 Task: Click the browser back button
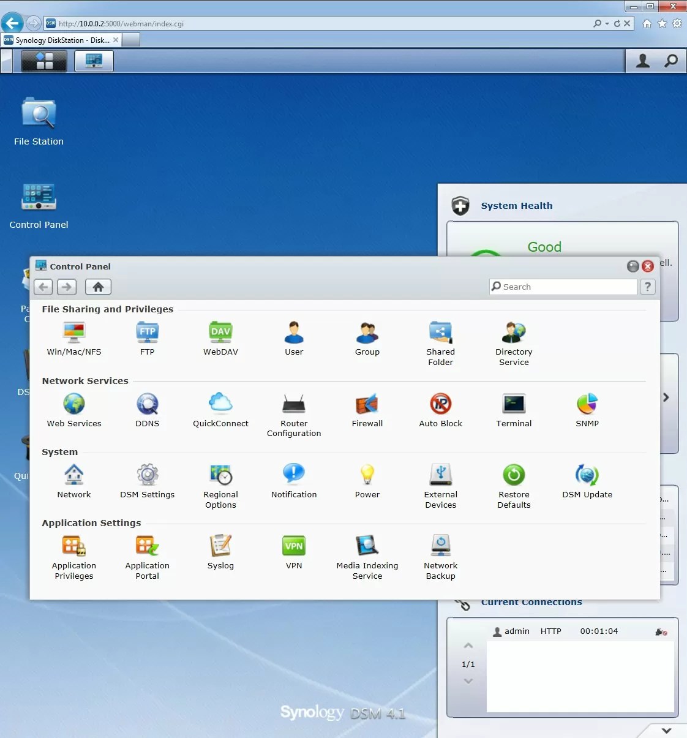12,23
